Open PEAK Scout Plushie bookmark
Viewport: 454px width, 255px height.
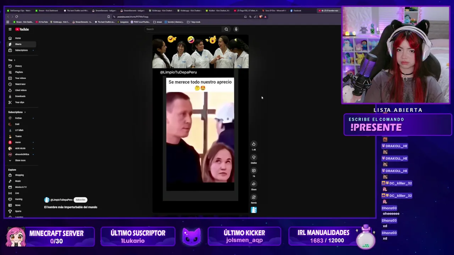pos(140,22)
